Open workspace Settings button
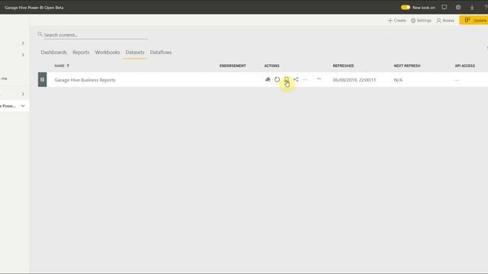488x274 pixels. tap(421, 21)
